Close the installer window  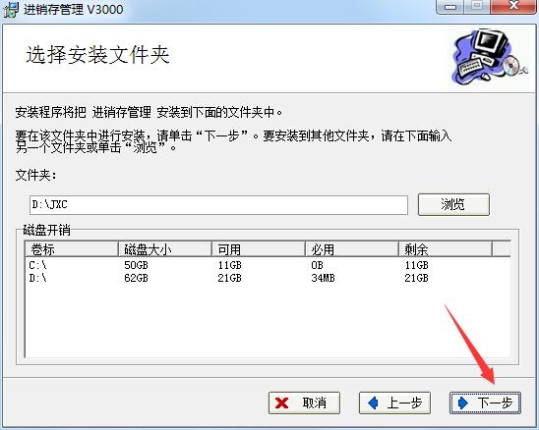point(513,6)
